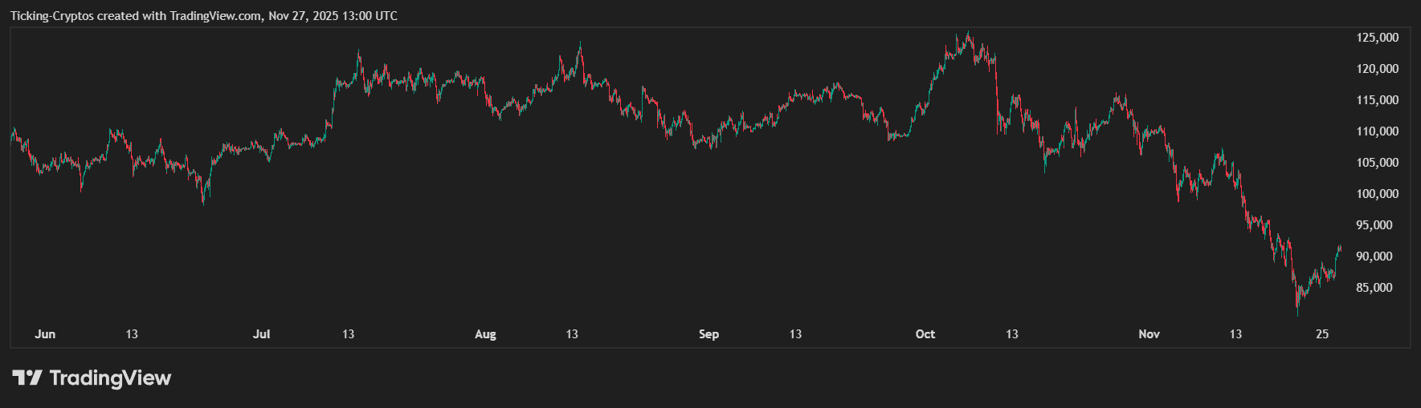This screenshot has height=408, width=1421.
Task: Click the TradingView wordmark text
Action: coord(110,378)
